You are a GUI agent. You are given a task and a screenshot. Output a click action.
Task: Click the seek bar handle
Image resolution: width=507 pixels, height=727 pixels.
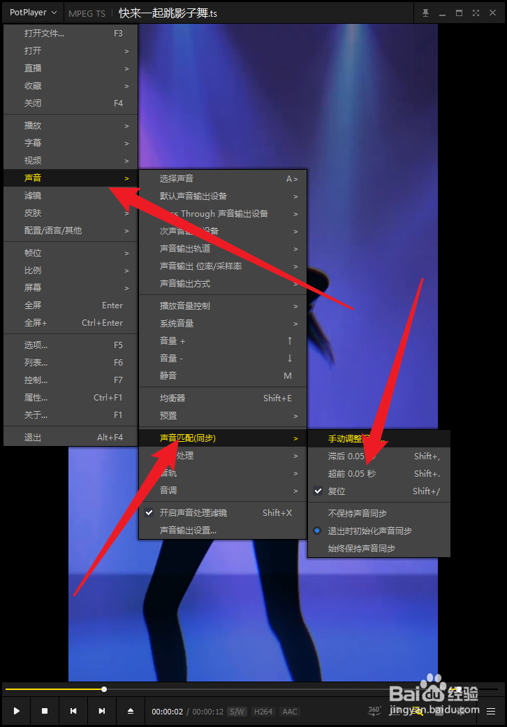104,689
